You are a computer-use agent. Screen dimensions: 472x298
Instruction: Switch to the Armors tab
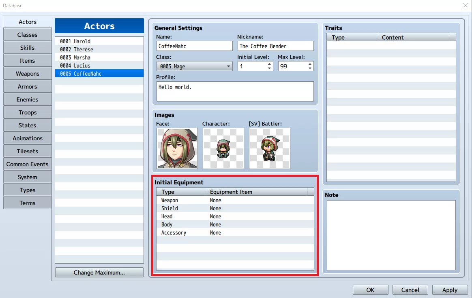click(28, 87)
